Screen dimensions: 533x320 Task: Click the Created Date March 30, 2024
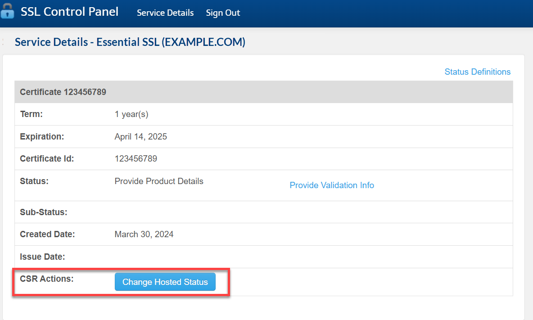pos(144,234)
